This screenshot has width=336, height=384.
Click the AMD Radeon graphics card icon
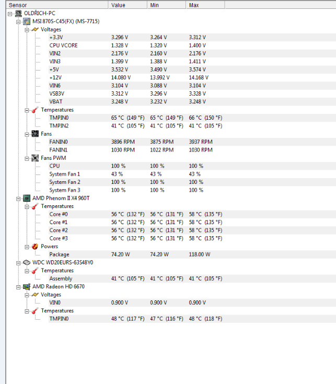pyautogui.click(x=27, y=286)
